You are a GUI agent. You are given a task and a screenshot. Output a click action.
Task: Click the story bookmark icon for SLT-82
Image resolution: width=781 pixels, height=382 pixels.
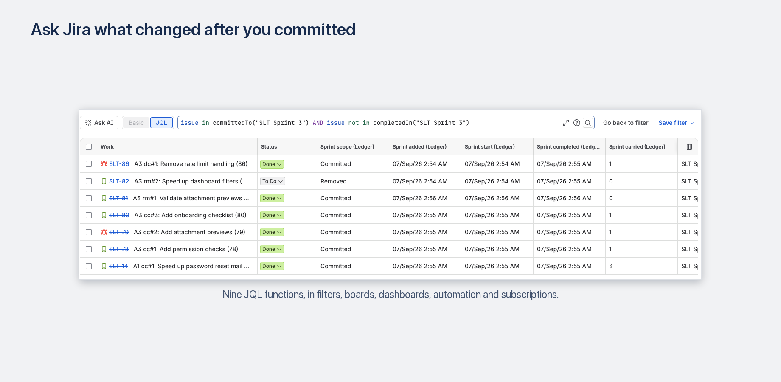click(104, 181)
